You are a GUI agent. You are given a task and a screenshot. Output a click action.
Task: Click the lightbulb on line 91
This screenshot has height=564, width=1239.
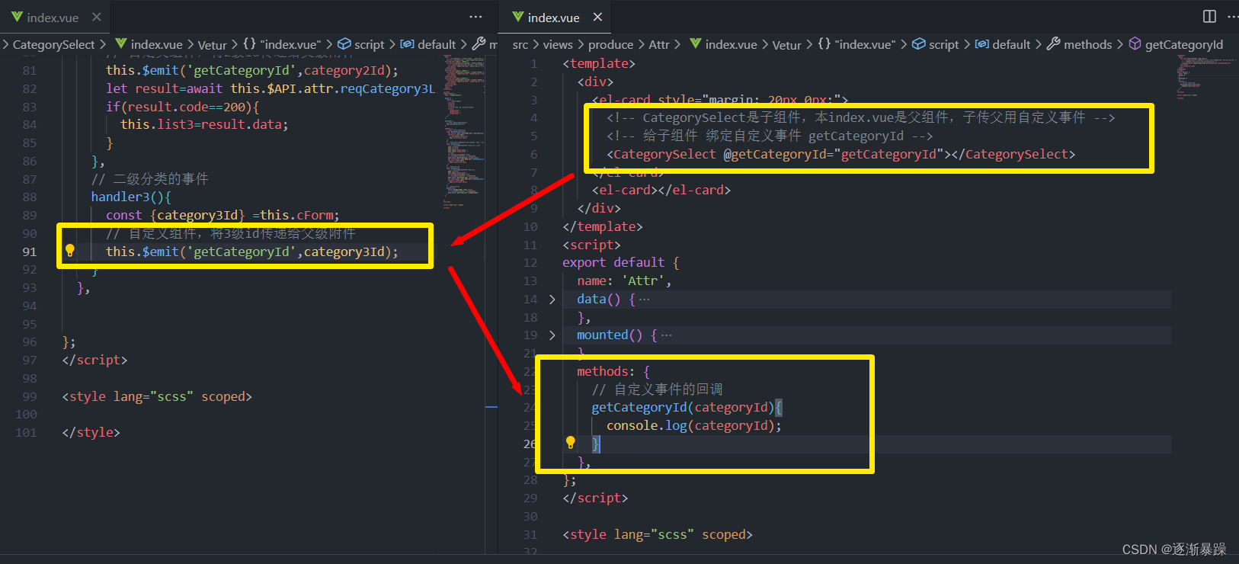pos(70,250)
